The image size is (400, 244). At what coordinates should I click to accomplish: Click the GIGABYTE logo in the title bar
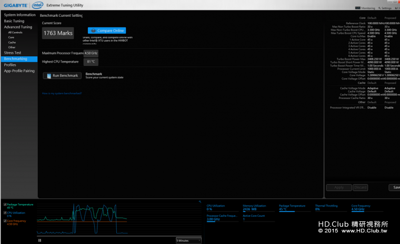pyautogui.click(x=16, y=5)
